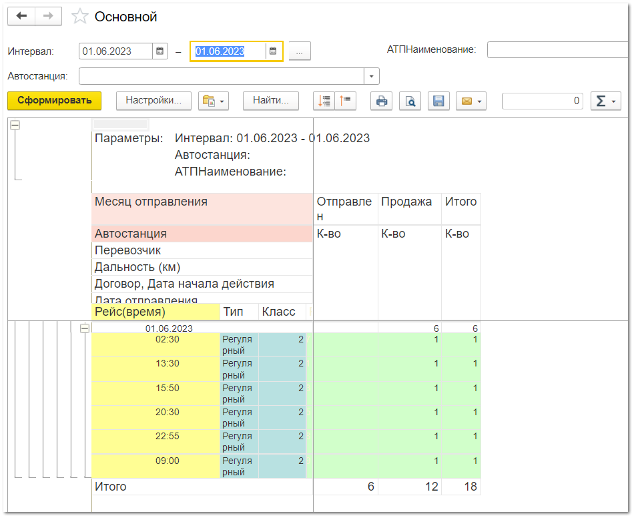The image size is (634, 518).
Task: Add report to favorites with star
Action: (x=80, y=17)
